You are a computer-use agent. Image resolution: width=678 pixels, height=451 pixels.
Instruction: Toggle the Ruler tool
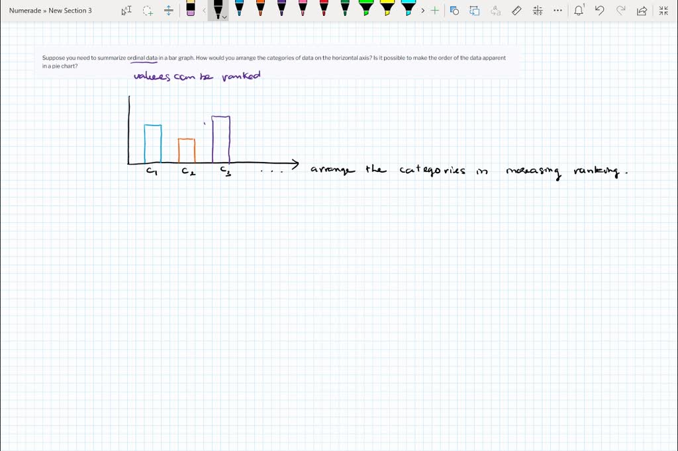[516, 11]
